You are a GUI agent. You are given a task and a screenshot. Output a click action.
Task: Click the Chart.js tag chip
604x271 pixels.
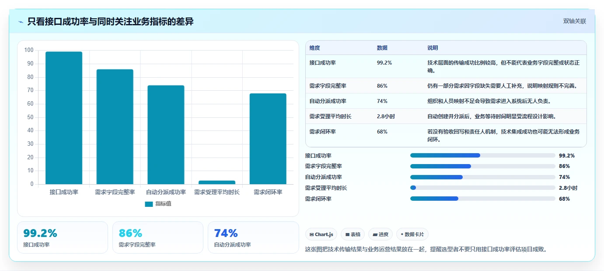pos(321,234)
